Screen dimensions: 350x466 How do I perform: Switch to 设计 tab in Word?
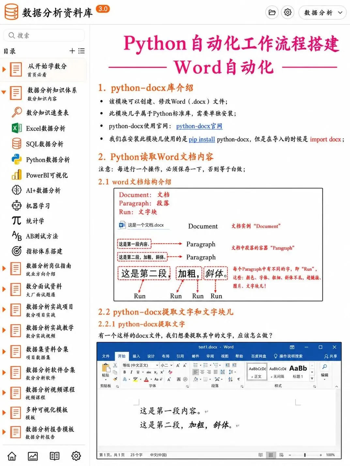coord(151,356)
